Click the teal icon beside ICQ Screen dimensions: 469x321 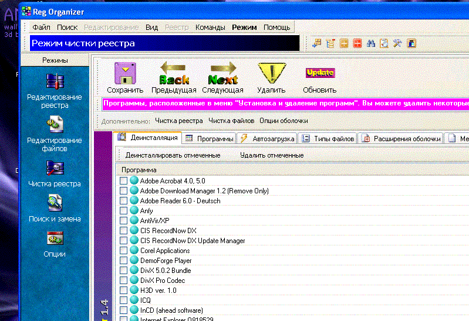tap(134, 300)
